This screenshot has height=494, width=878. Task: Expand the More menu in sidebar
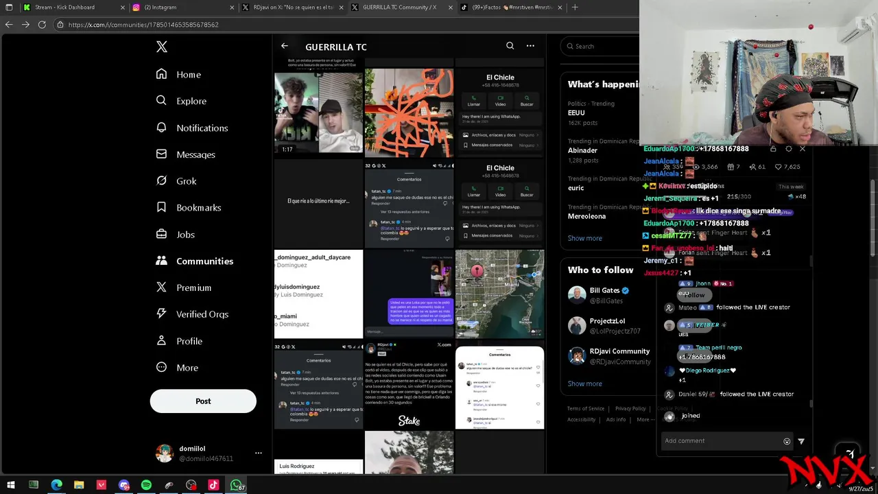click(x=176, y=368)
